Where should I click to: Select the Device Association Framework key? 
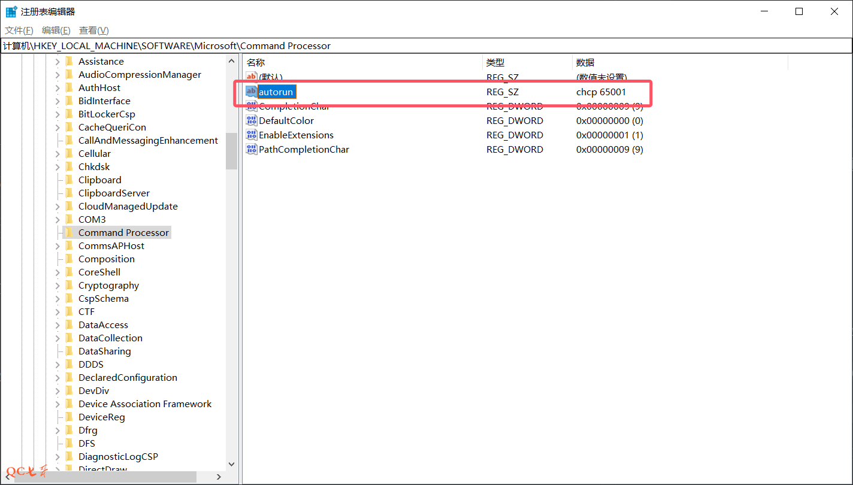click(144, 404)
